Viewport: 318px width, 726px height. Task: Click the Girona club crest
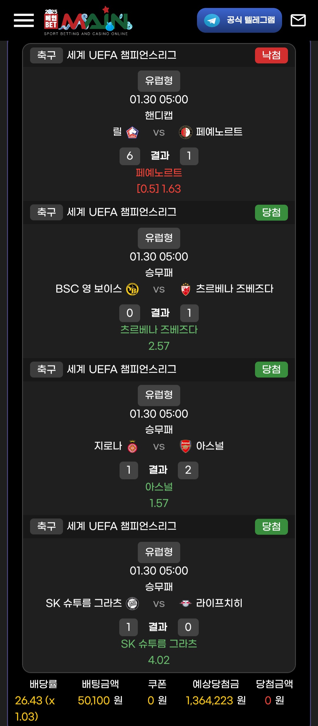pos(132,446)
